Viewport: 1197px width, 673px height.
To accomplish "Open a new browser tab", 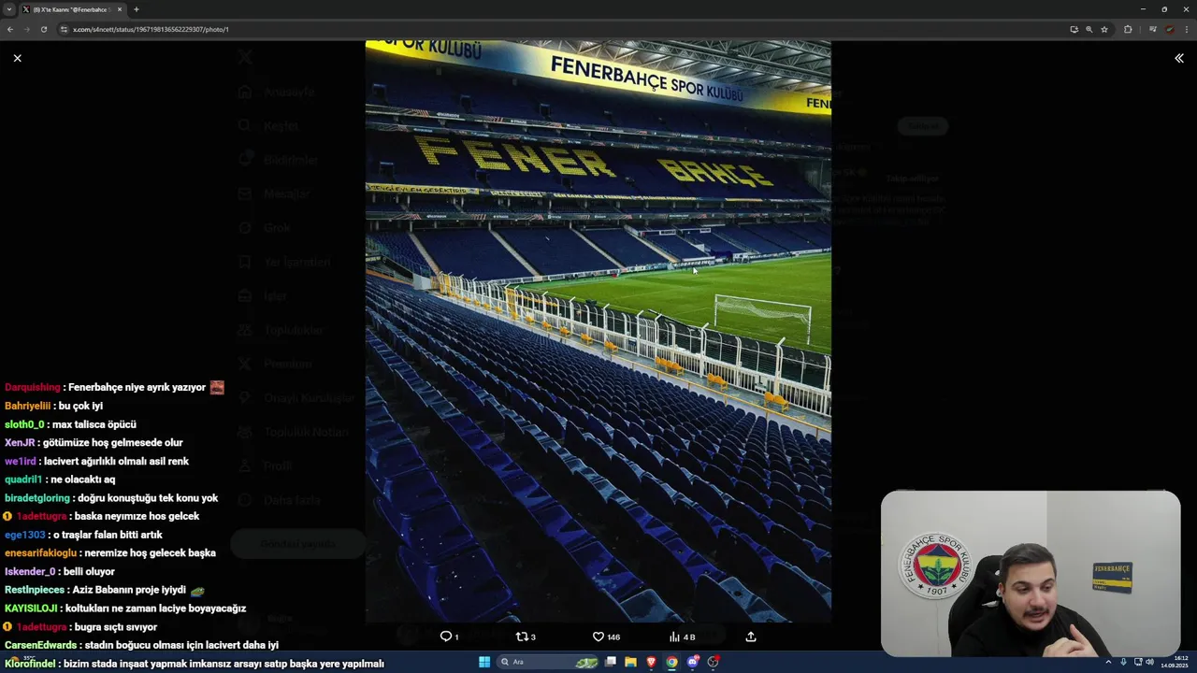I will coord(137,9).
